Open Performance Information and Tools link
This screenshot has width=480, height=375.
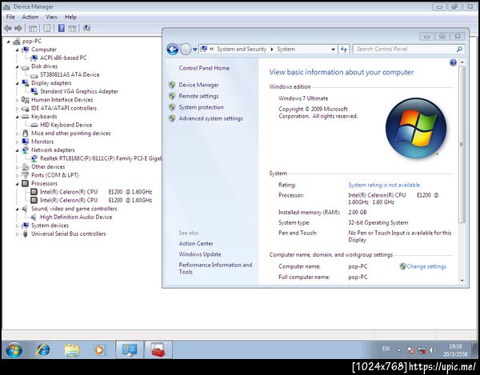[x=215, y=268]
